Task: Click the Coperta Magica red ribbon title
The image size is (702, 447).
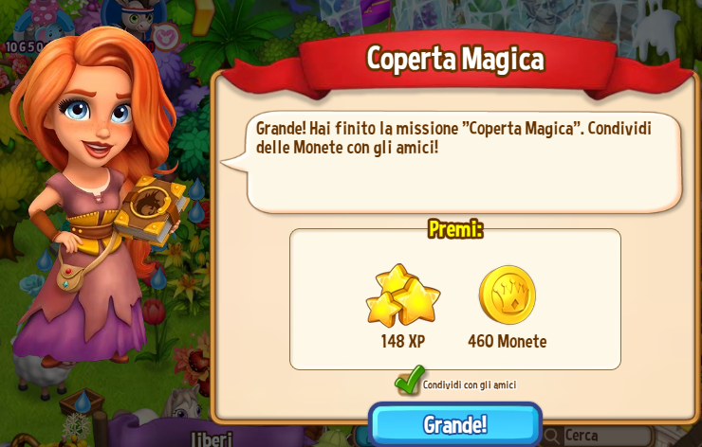Action: (455, 59)
